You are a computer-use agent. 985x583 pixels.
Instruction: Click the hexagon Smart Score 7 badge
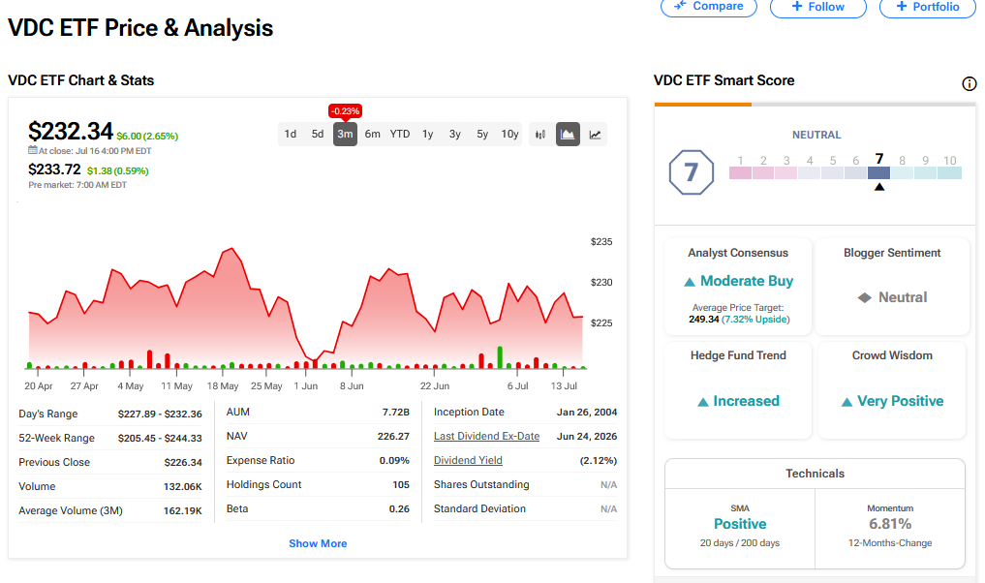click(x=691, y=172)
